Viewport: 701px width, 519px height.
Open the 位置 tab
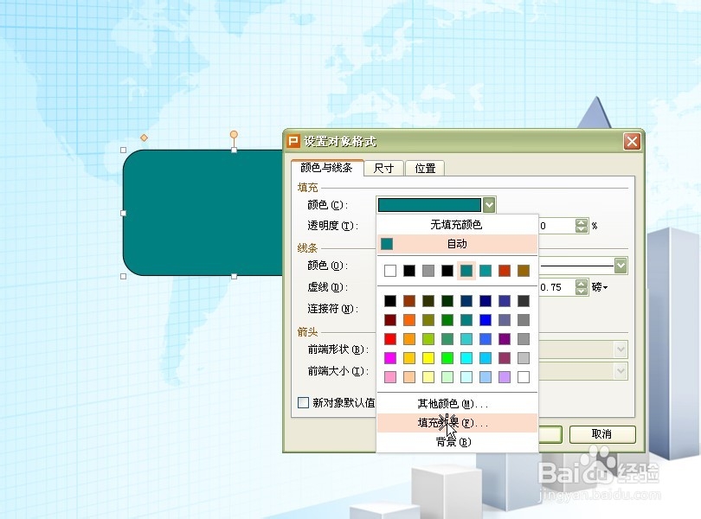425,169
